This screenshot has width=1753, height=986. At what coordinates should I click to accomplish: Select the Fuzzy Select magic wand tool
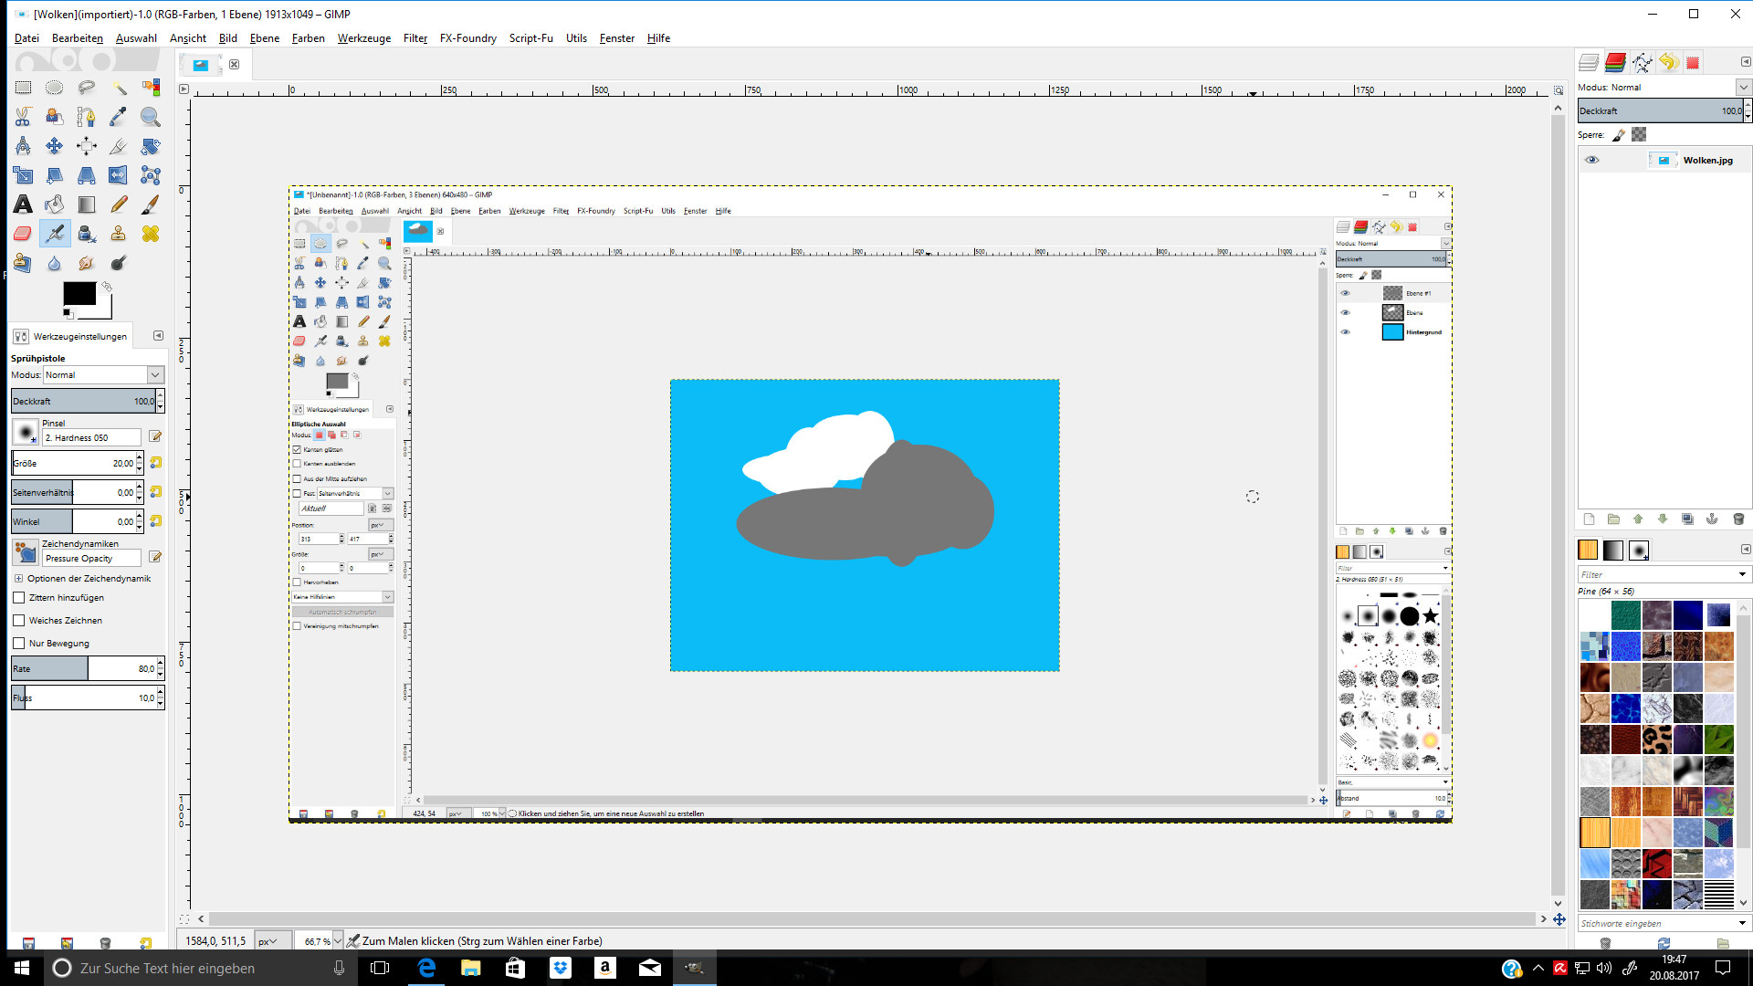119,88
